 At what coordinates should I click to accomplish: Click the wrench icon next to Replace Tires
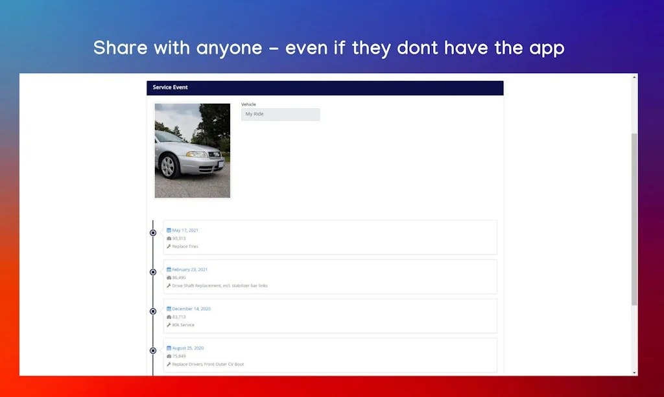167,246
